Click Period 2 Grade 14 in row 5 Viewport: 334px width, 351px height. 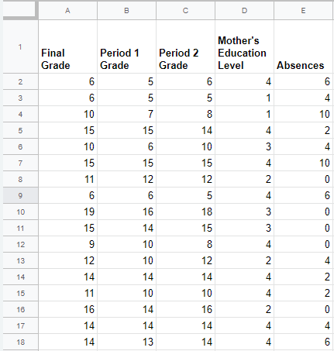coord(185,130)
